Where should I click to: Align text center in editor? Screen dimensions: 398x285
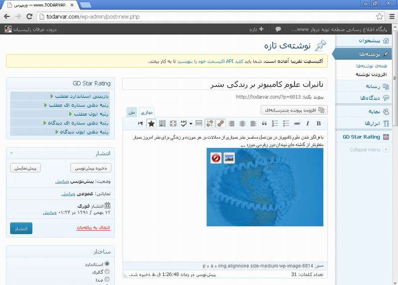[242, 123]
